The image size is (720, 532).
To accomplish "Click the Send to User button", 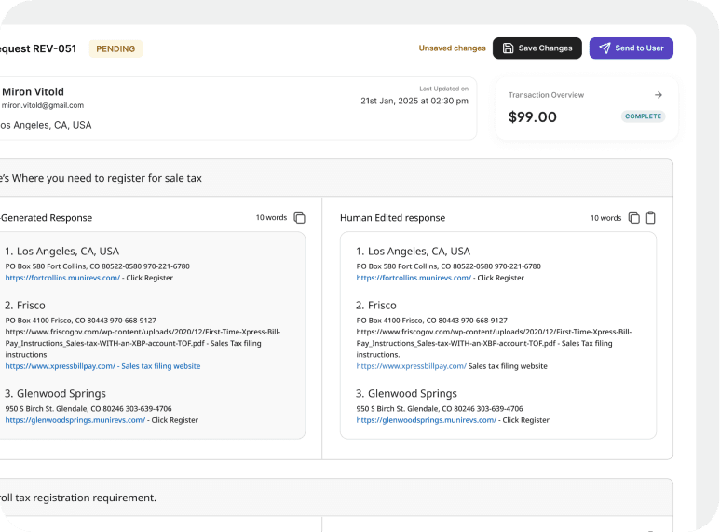I will coord(631,48).
